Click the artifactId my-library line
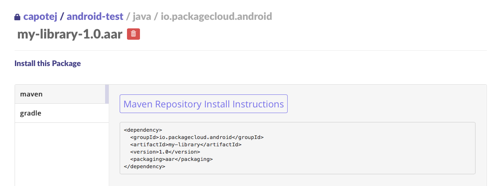 coord(186,144)
